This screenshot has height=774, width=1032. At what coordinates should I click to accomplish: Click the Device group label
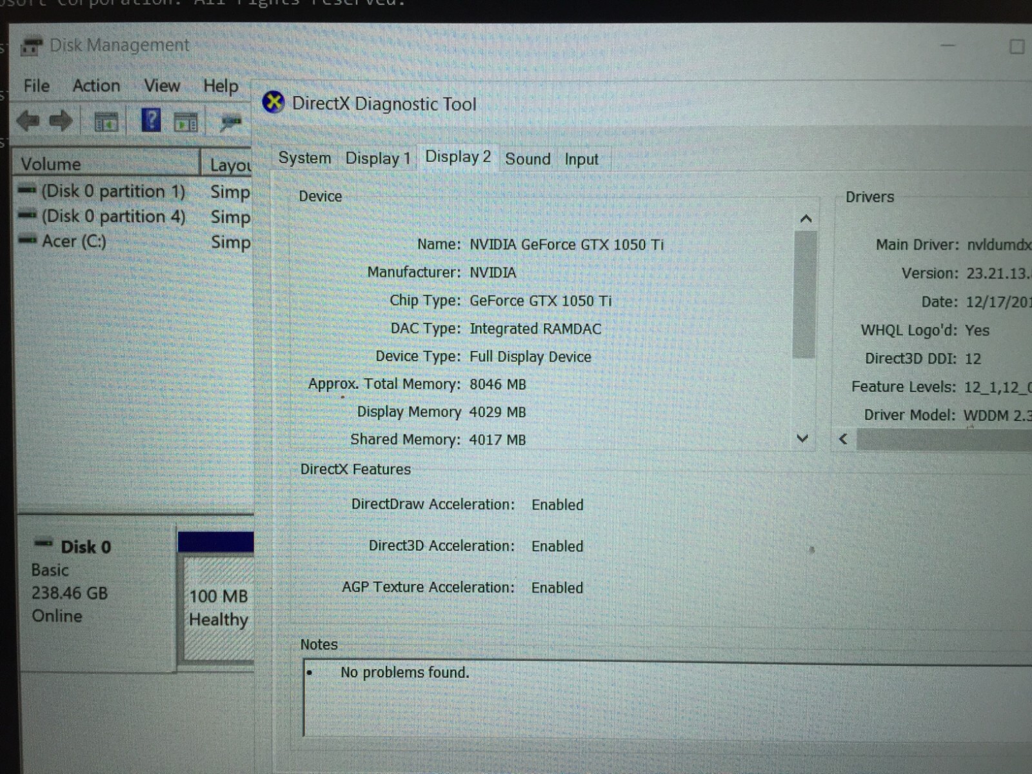tap(321, 197)
